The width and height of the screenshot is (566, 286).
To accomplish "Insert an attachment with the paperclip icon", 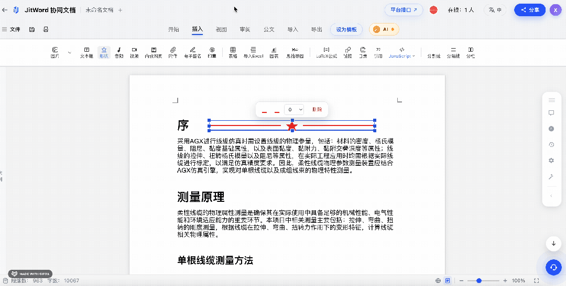I will [173, 52].
